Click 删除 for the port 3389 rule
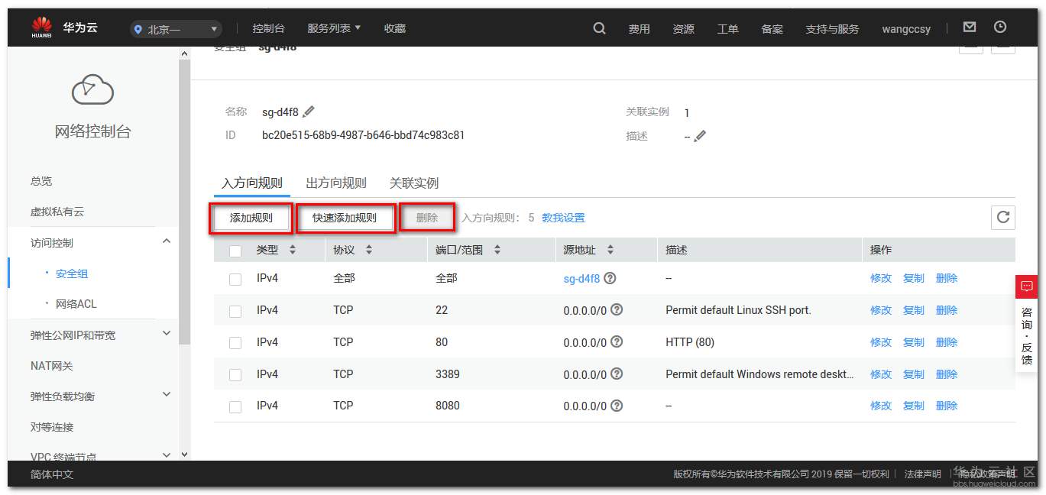This screenshot has height=495, width=1046. pyautogui.click(x=947, y=374)
